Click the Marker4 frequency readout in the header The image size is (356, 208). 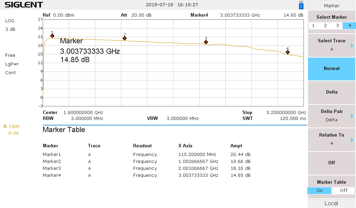pos(240,15)
